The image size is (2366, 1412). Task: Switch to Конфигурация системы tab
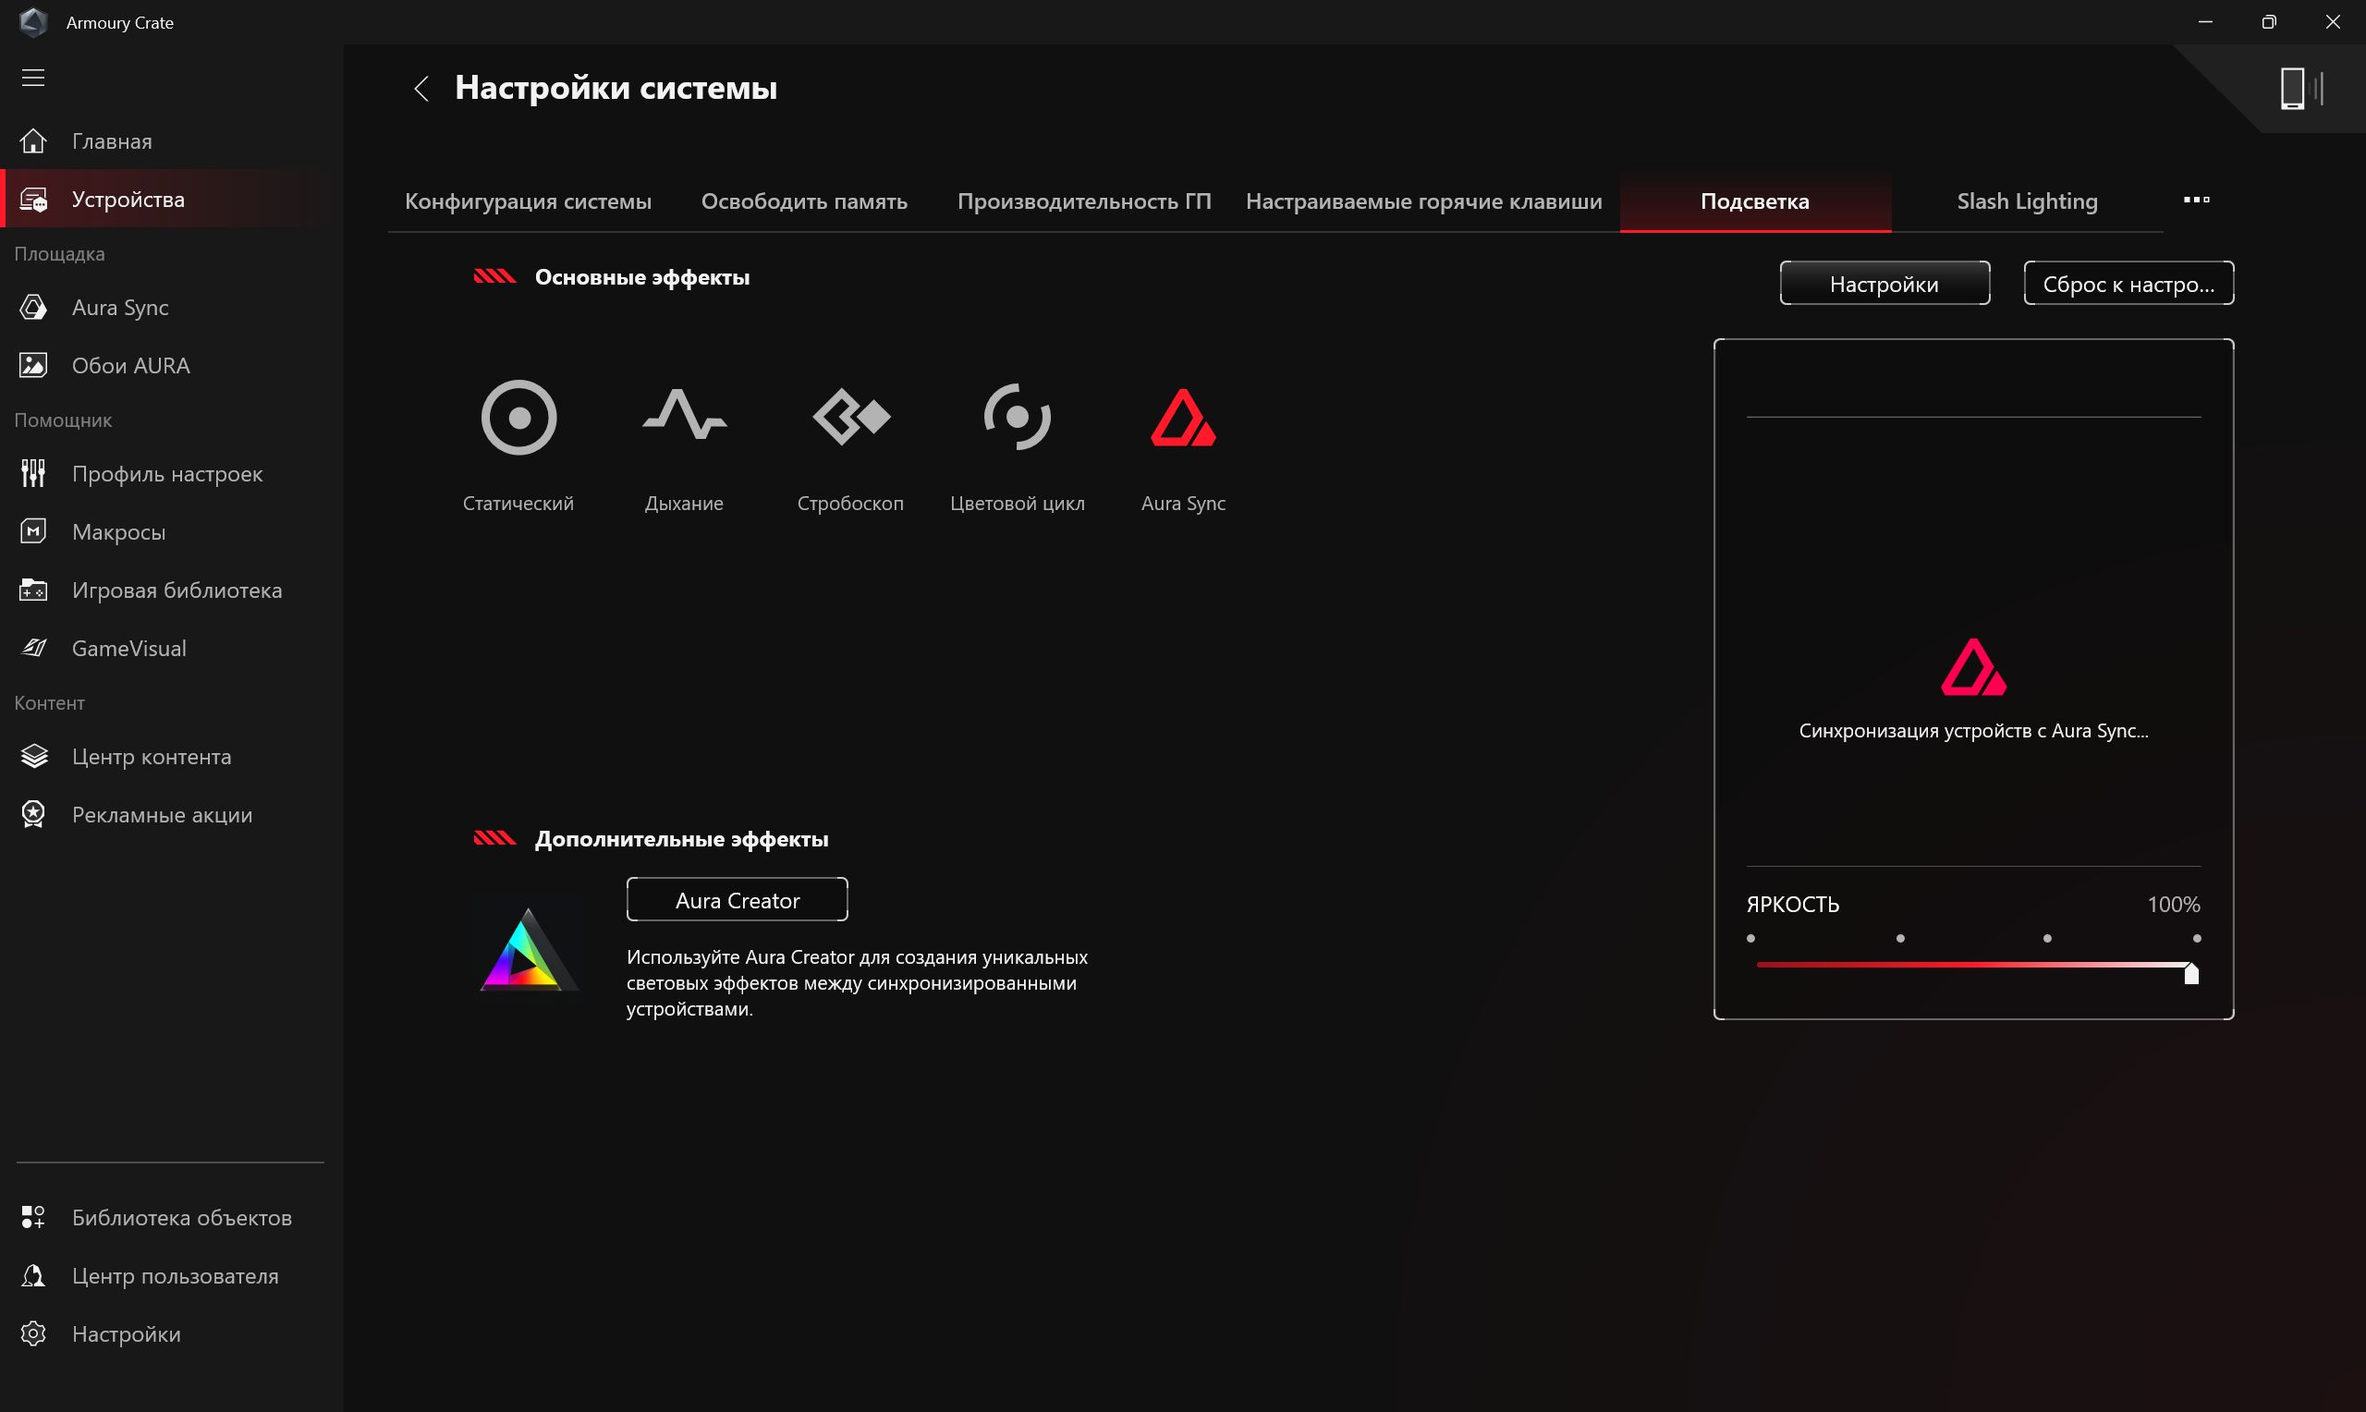click(x=528, y=201)
